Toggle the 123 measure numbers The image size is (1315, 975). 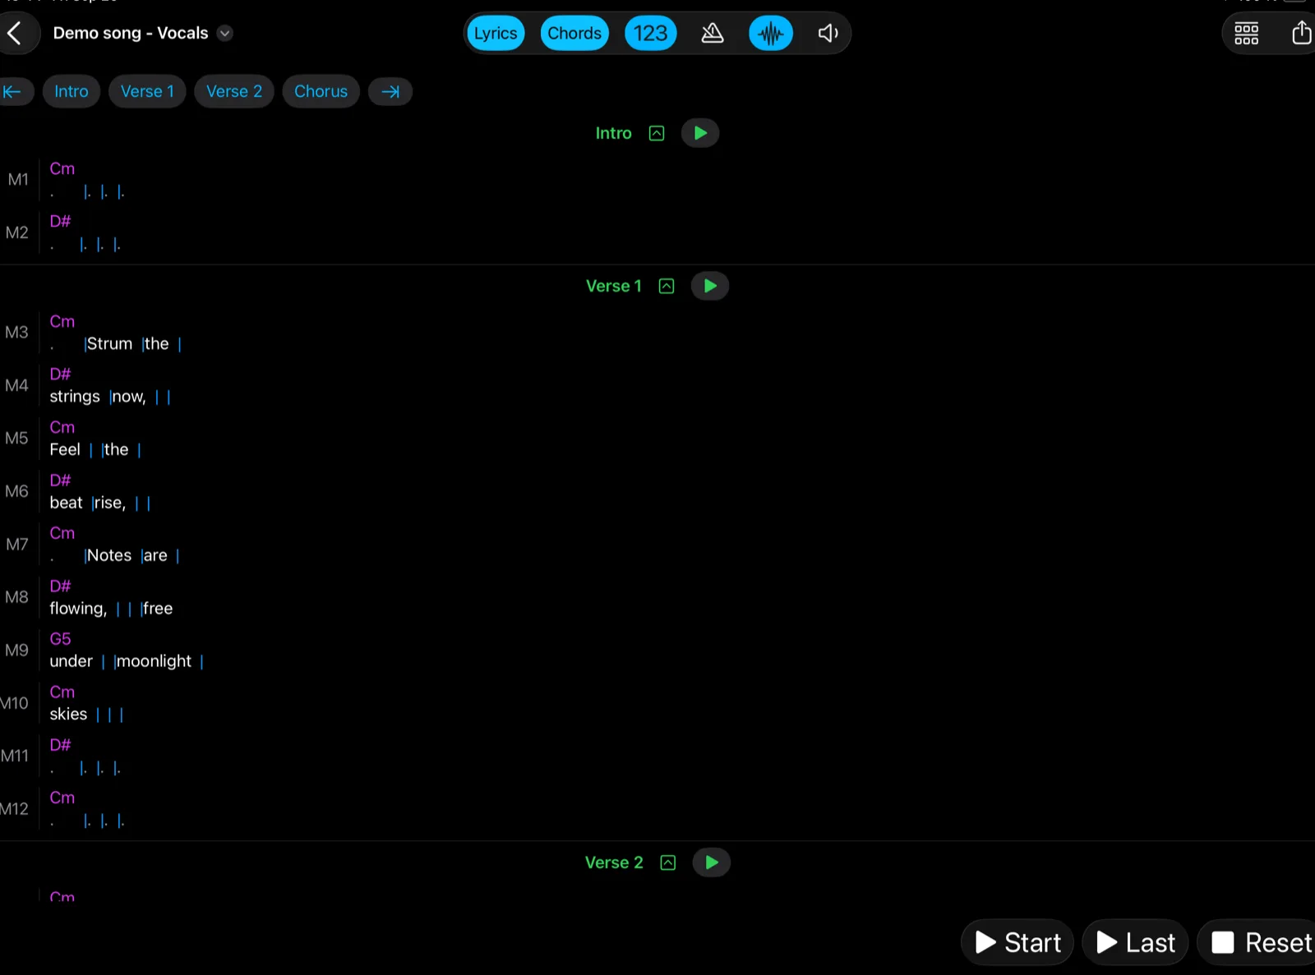pos(650,33)
